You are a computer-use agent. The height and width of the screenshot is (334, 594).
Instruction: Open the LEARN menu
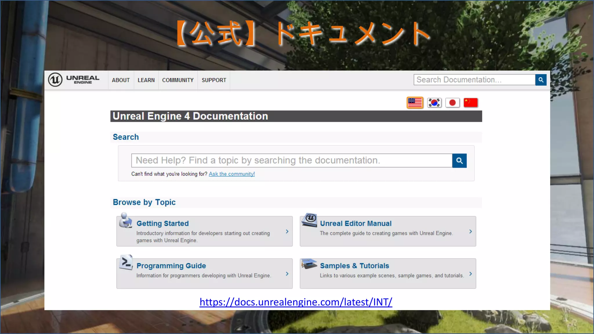pyautogui.click(x=146, y=80)
